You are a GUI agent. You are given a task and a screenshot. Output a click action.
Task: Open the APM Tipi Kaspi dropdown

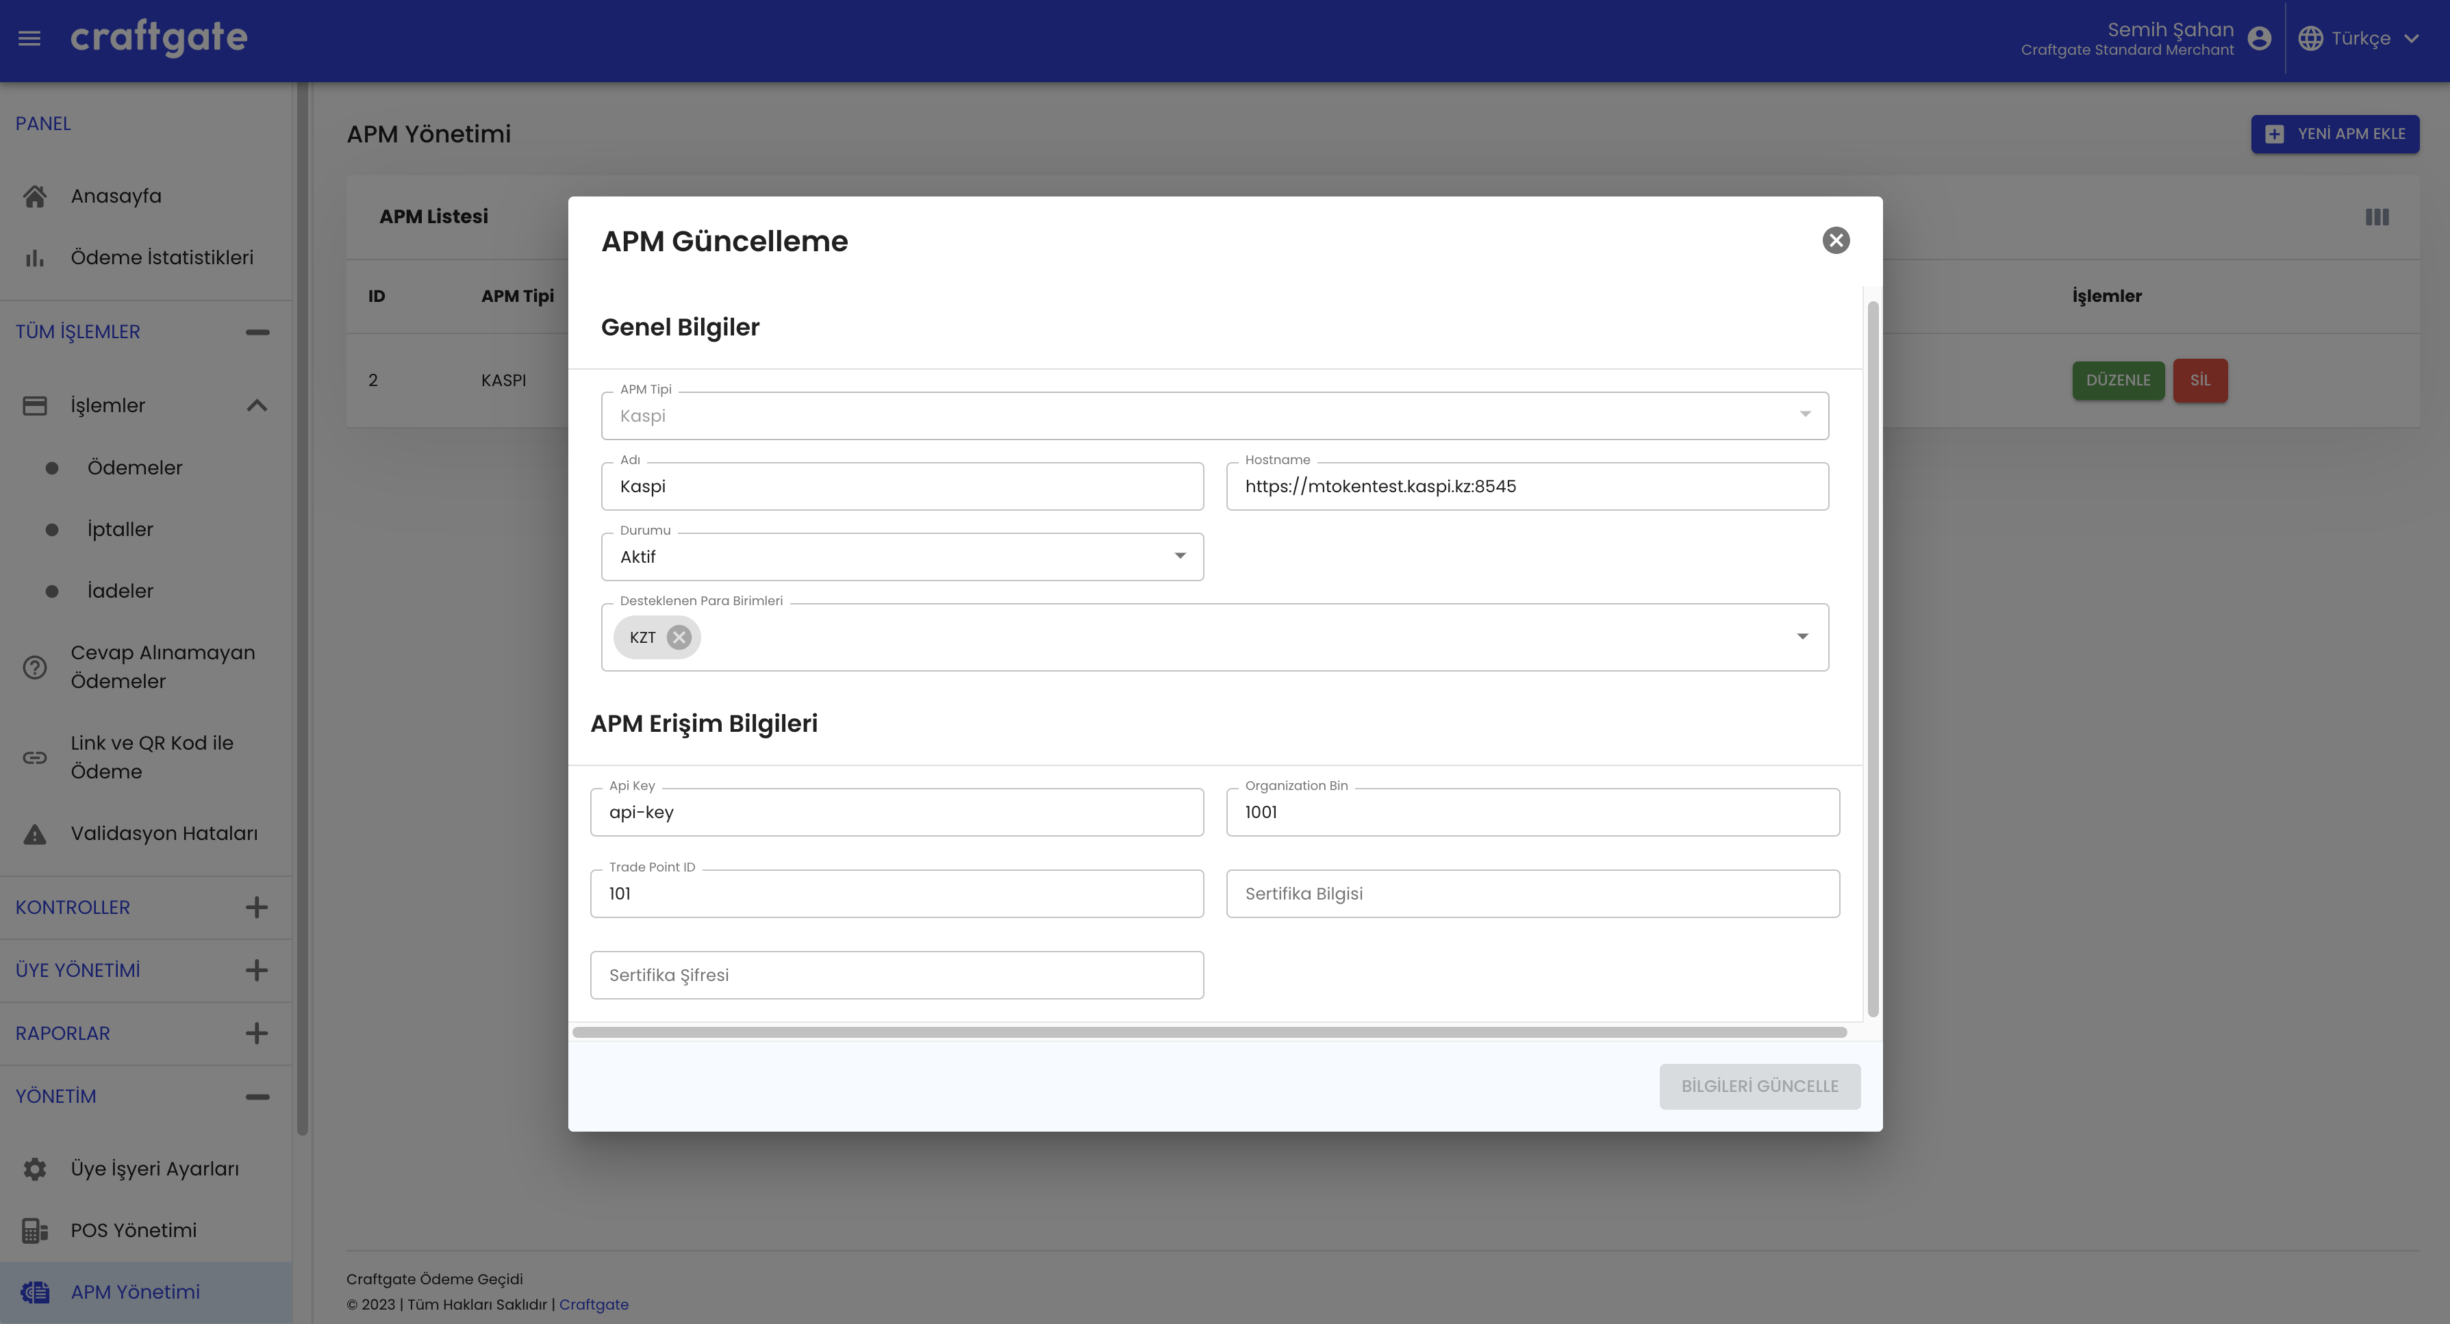(x=1215, y=416)
